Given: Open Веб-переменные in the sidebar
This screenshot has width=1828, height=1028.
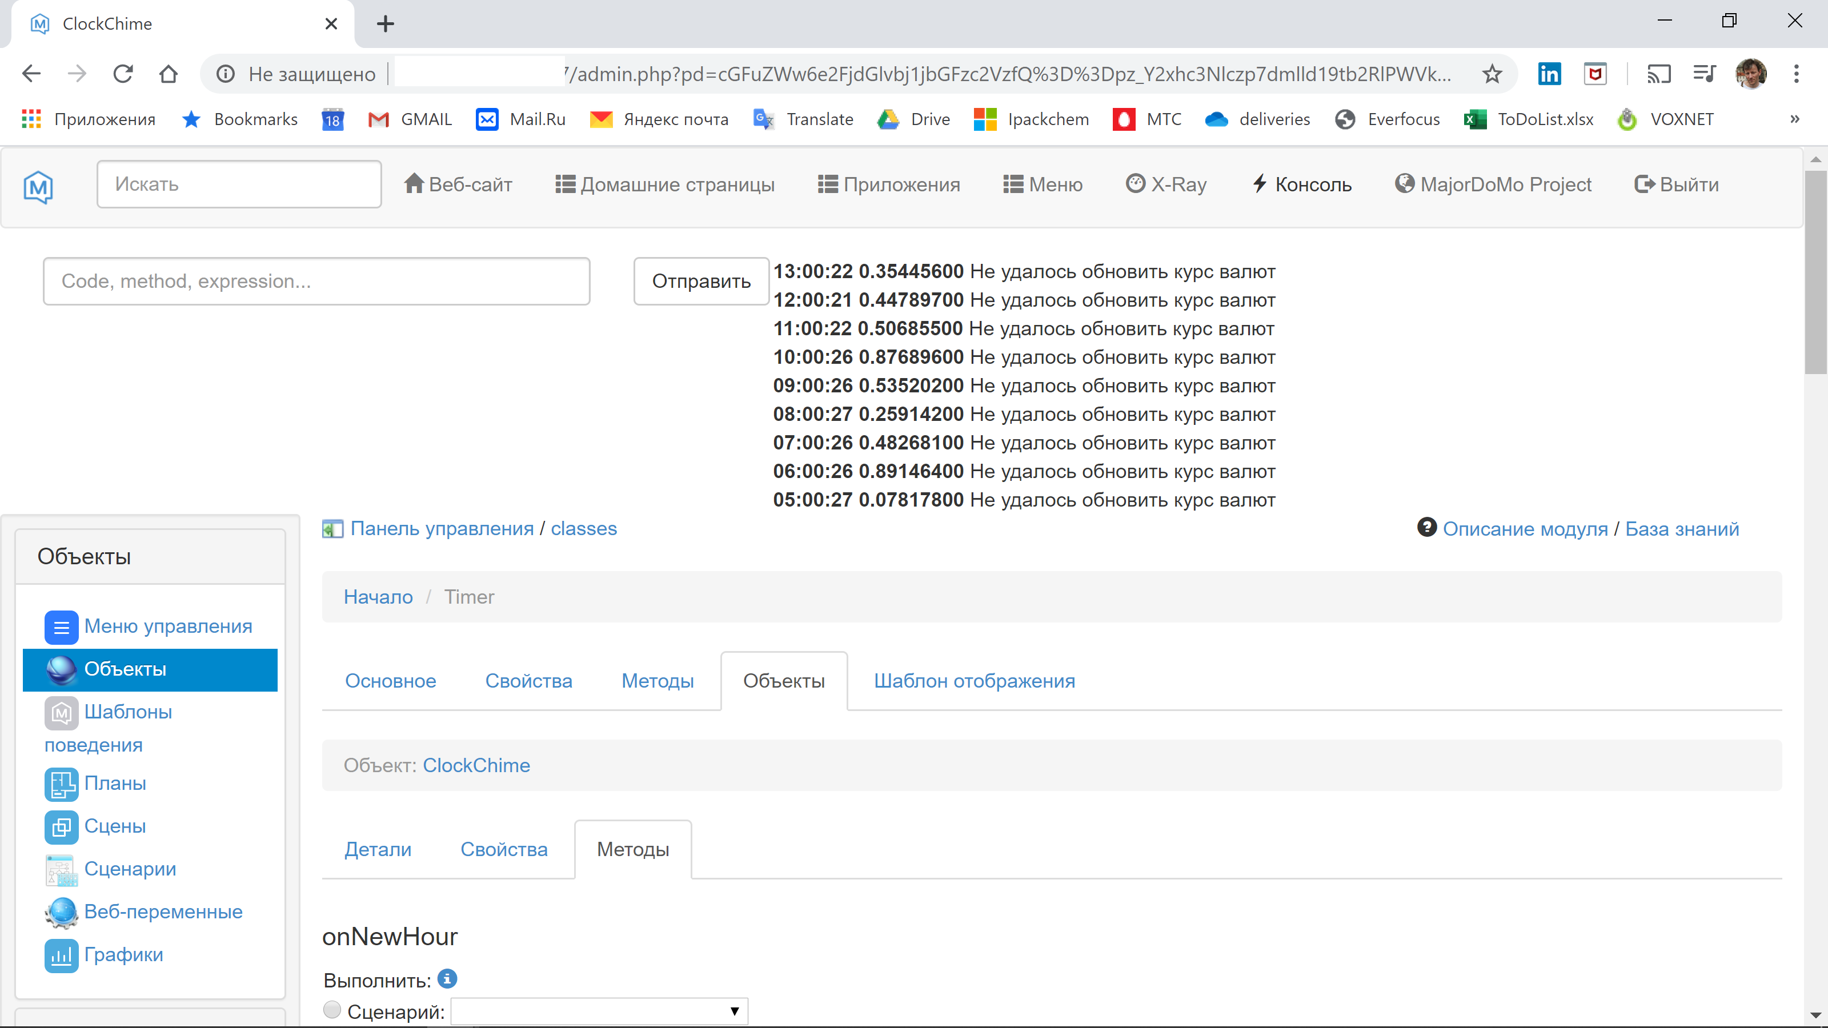Looking at the screenshot, I should click(x=164, y=911).
